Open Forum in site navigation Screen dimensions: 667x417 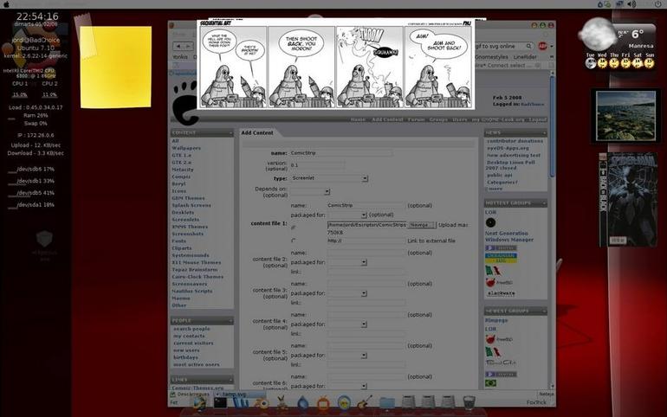click(x=416, y=119)
